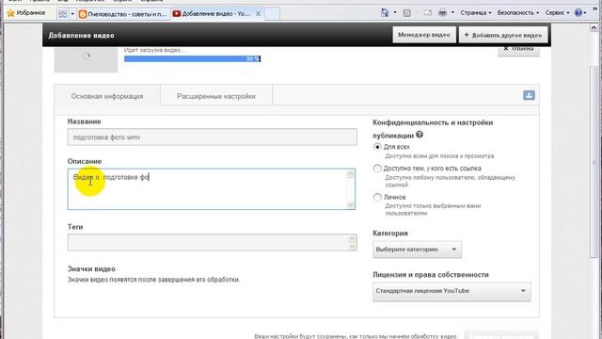Click the Название title input field

[212, 137]
